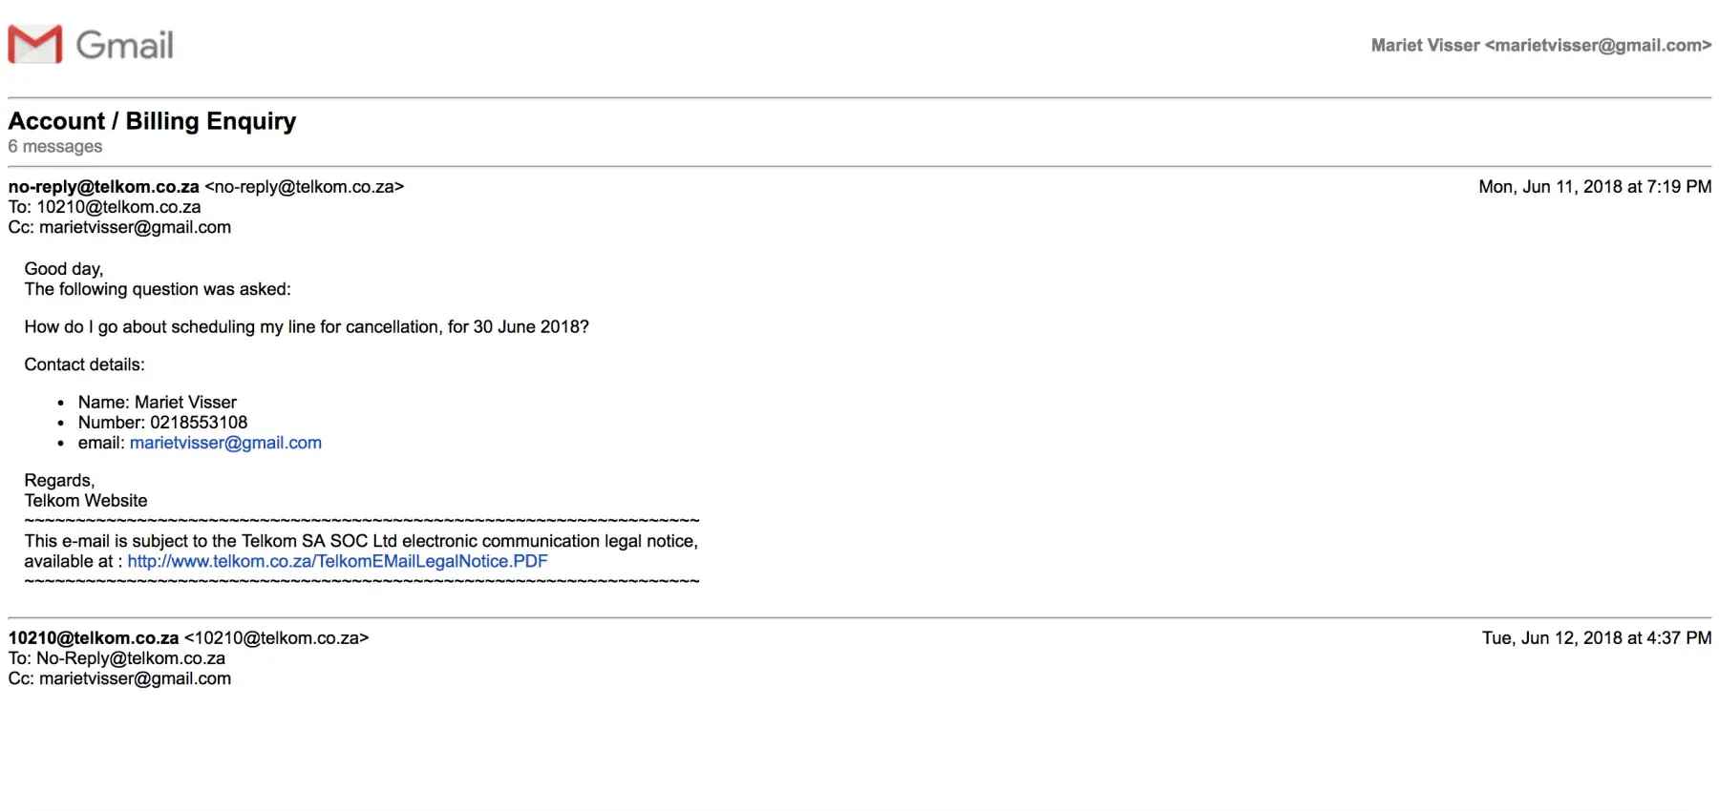Click the Contact details: label
Viewport: 1719px width, 811px height.
[x=84, y=364]
